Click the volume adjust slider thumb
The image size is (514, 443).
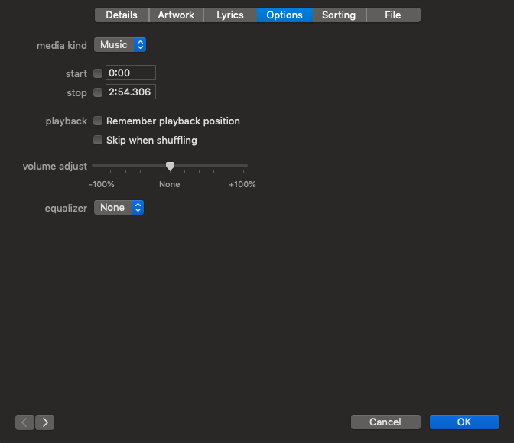[170, 166]
